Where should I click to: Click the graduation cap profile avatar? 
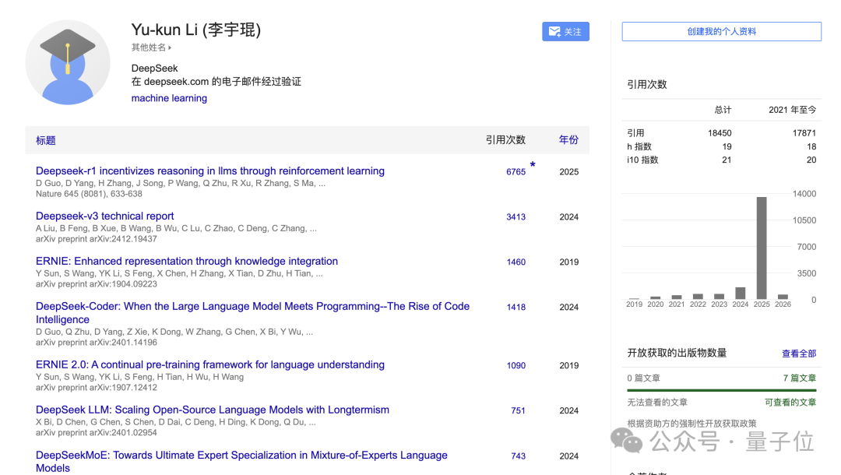68,62
